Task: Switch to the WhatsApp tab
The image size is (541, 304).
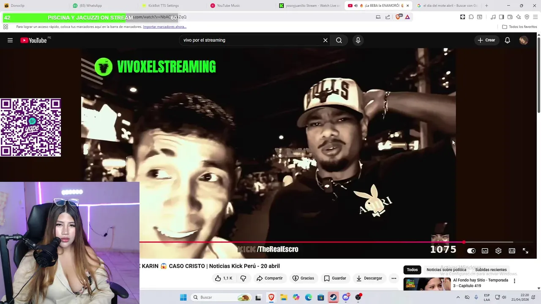Action: click(x=103, y=5)
